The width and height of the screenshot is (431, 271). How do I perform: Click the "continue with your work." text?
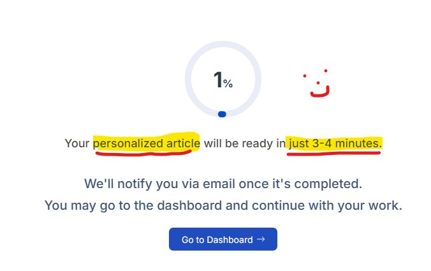pyautogui.click(x=327, y=205)
